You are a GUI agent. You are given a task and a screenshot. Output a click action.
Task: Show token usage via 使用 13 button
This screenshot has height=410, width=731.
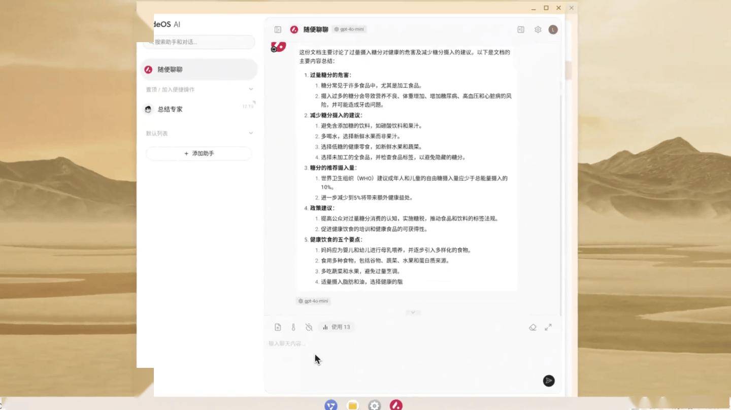[336, 327]
